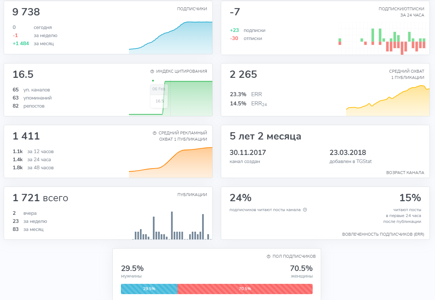This screenshot has width=435, height=300.
Task: Click the ПУБЛИКАЦИИ card title
Action: click(x=192, y=195)
